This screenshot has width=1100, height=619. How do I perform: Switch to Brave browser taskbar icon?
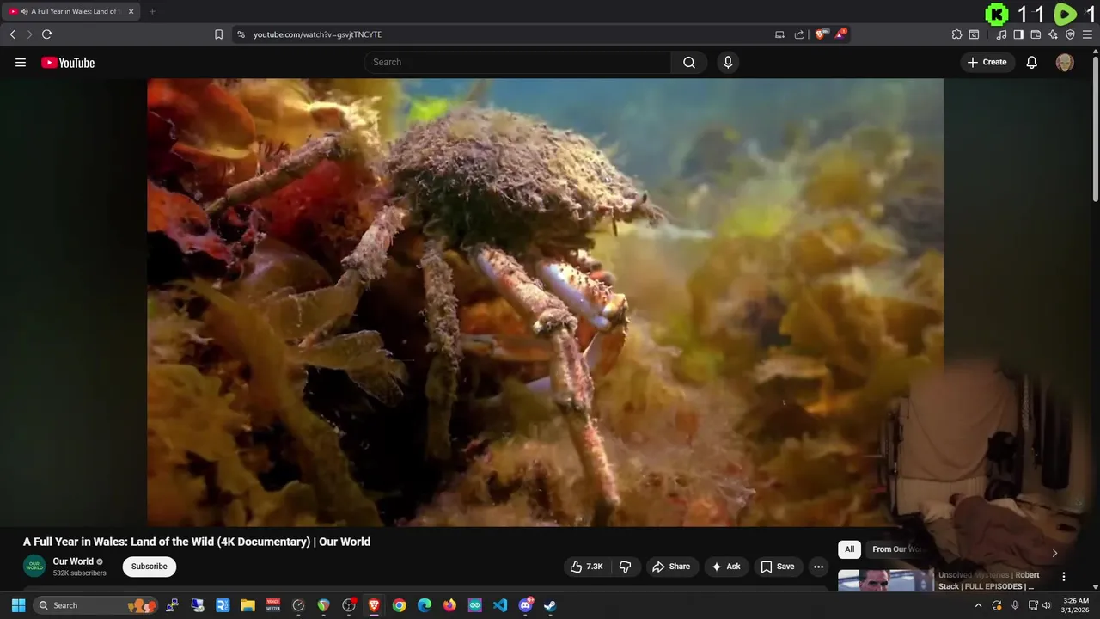(374, 605)
